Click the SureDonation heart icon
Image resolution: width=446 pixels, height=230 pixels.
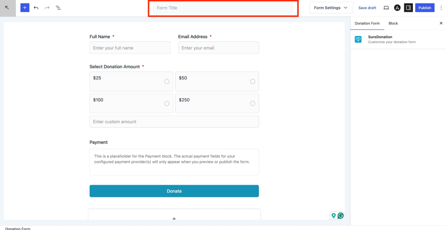pos(358,40)
